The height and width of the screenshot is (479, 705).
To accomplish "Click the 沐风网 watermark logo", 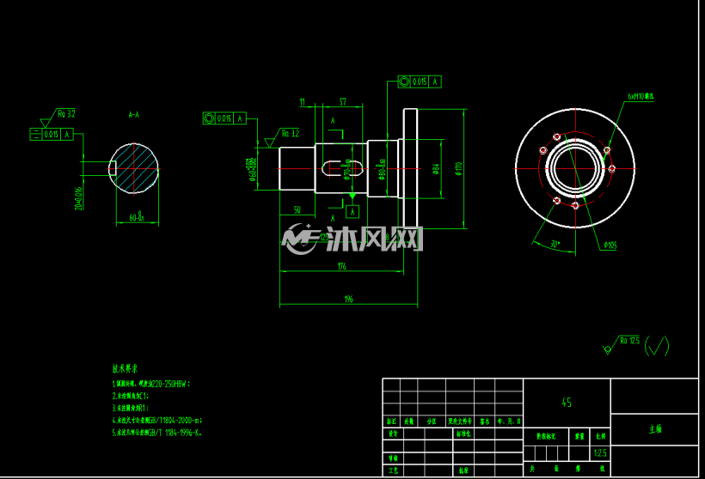I will [352, 239].
